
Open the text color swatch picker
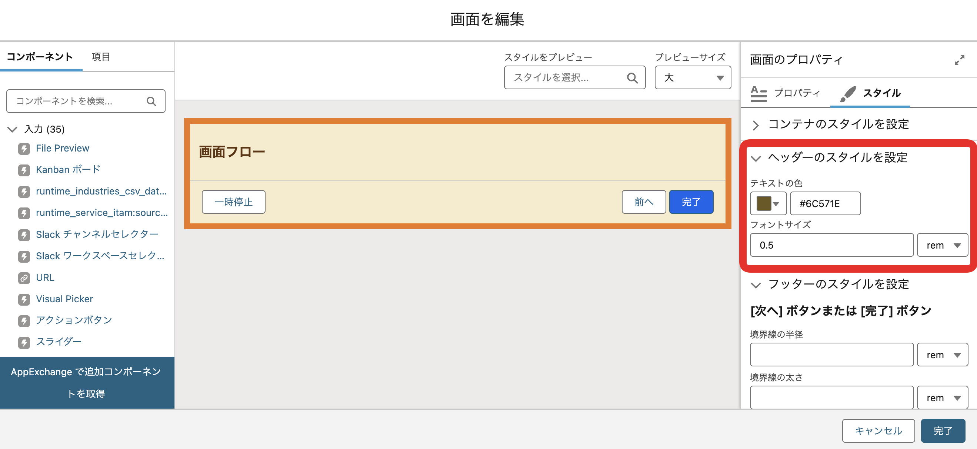768,204
